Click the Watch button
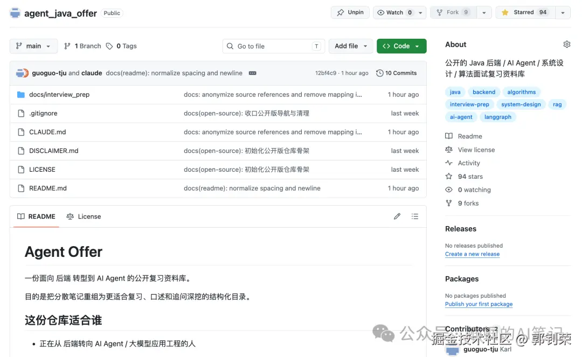The image size is (582, 357). 394,12
